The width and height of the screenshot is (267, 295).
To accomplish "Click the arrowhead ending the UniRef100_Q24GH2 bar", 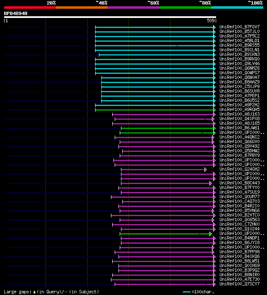I will [x=206, y=170].
